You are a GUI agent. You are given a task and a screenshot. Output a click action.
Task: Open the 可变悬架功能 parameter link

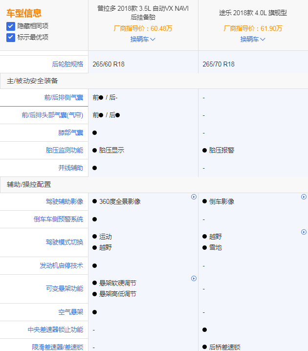tap(65, 288)
